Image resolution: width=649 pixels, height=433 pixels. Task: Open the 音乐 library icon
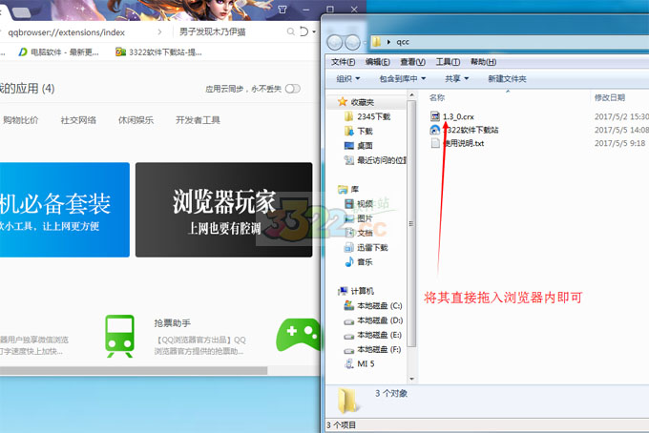pyautogui.click(x=349, y=261)
